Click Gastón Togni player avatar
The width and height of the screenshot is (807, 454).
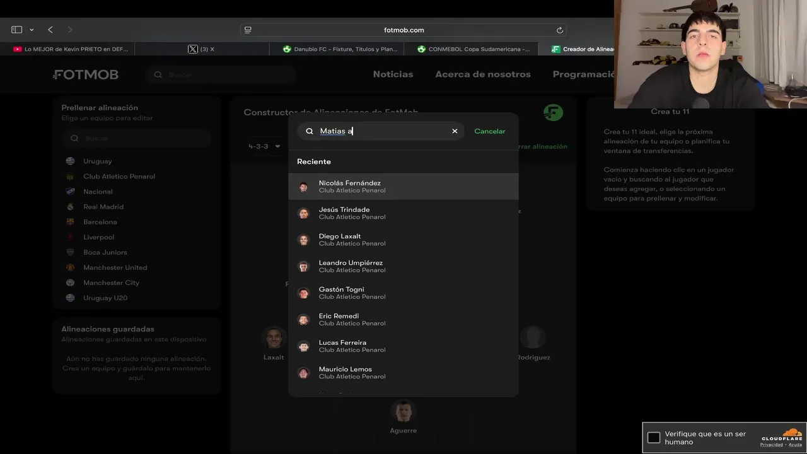click(304, 293)
